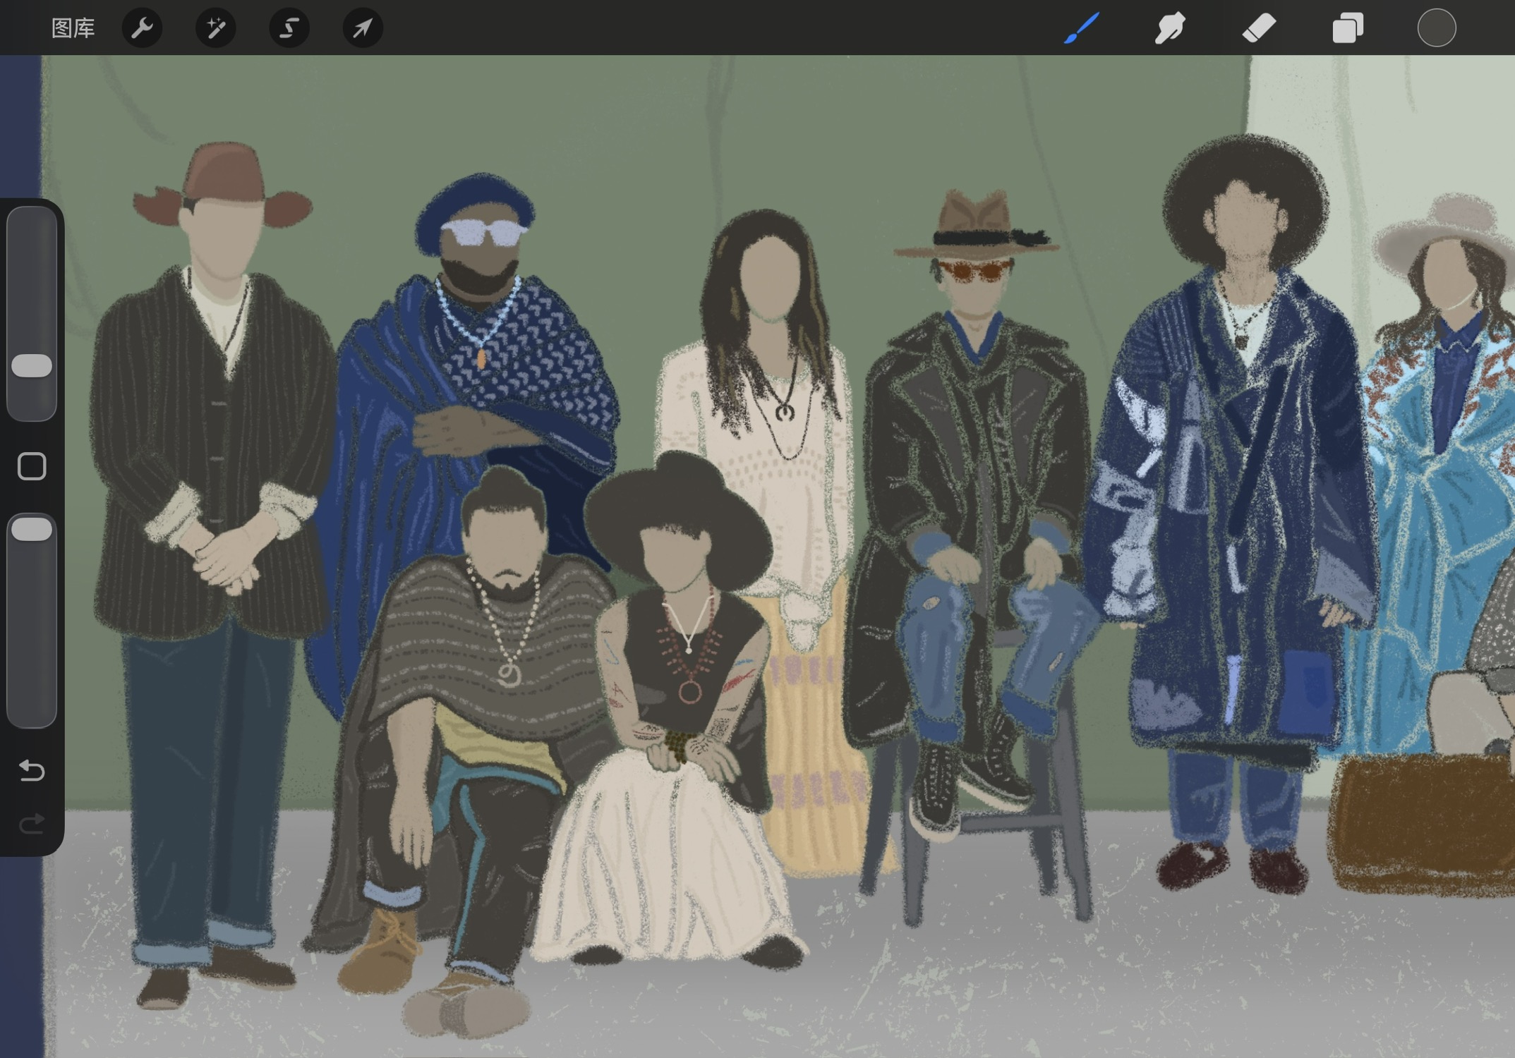Select the Brush tool
Screen dimensions: 1515x1058
click(x=1081, y=28)
